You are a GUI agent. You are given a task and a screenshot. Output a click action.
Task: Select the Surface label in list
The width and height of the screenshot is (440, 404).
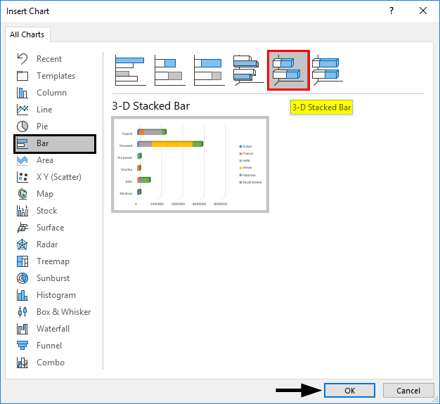[x=50, y=228]
